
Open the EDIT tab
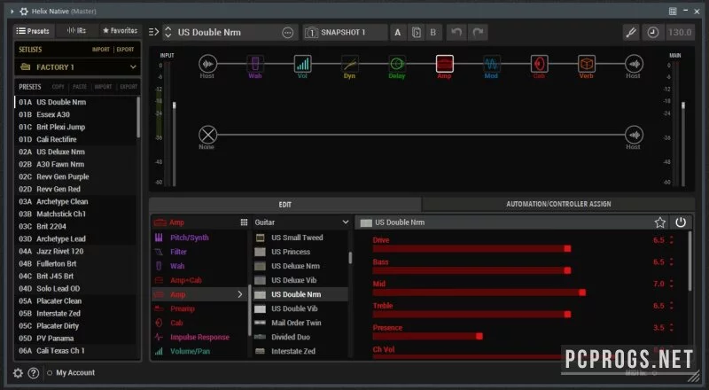pyautogui.click(x=284, y=205)
